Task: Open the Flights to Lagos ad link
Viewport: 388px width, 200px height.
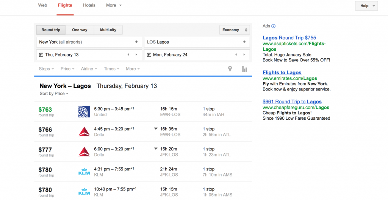Action: pos(282,72)
